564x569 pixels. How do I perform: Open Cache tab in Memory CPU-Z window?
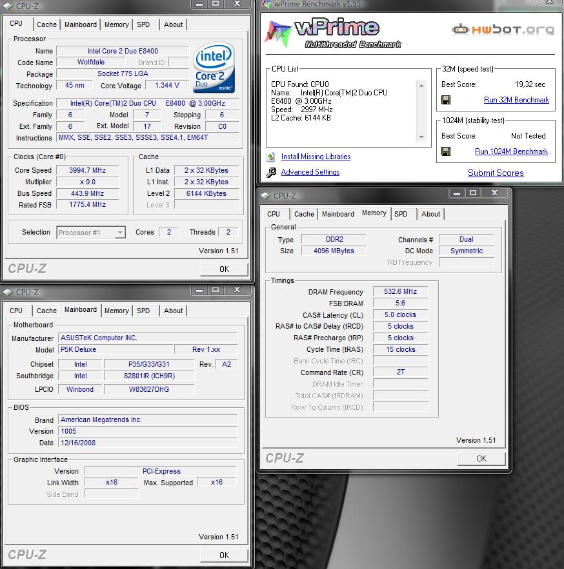304,214
